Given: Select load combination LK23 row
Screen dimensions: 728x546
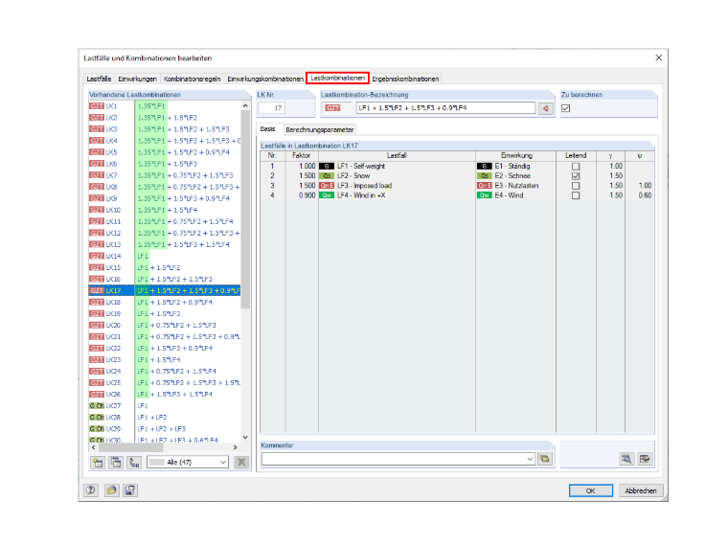Looking at the screenshot, I should click(165, 359).
